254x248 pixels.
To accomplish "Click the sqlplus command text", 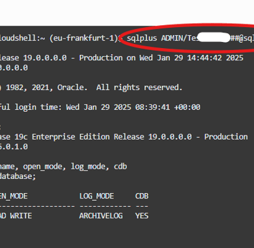I will coord(142,39).
